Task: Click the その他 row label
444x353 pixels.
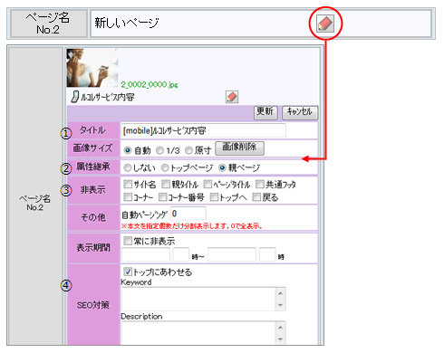Action: click(x=93, y=217)
